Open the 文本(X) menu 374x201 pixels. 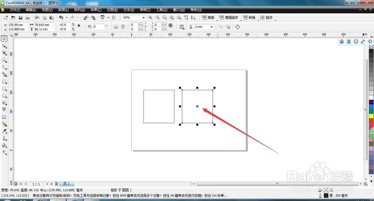click(x=129, y=10)
